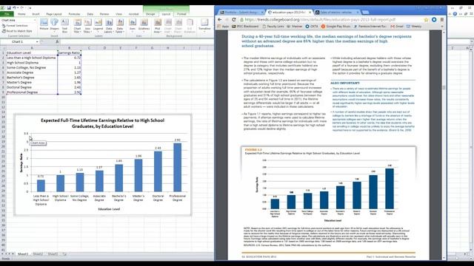Click the Save icon in Quick Access Toolbar
This screenshot has height=266, width=474.
[x=9, y=8]
